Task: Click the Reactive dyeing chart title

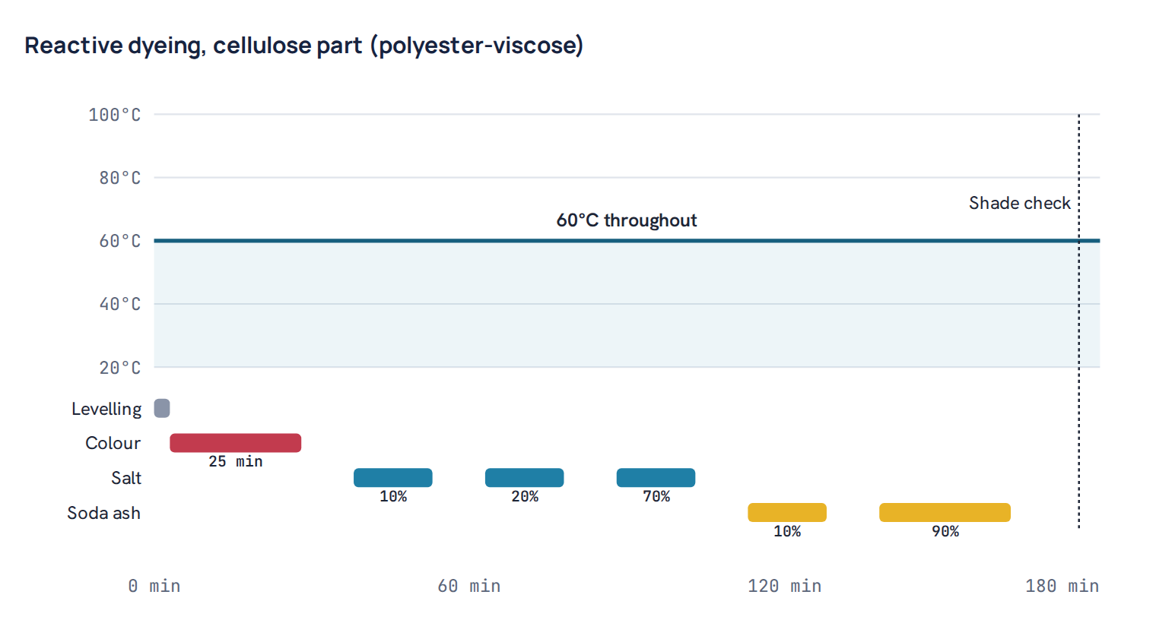Action: click(304, 46)
